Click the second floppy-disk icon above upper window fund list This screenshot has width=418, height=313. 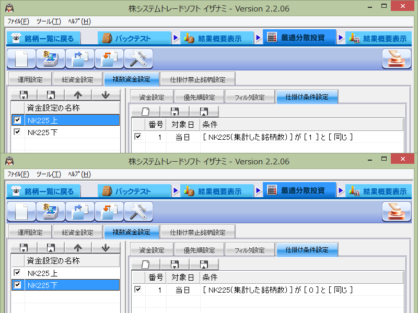(x=51, y=95)
